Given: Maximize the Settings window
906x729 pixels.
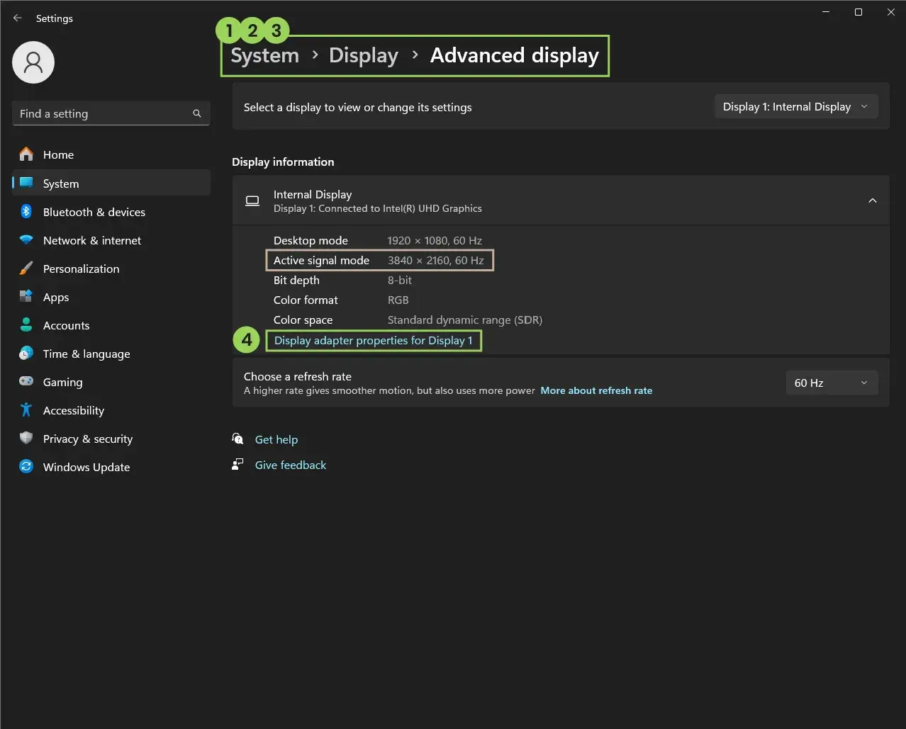Looking at the screenshot, I should pyautogui.click(x=858, y=12).
